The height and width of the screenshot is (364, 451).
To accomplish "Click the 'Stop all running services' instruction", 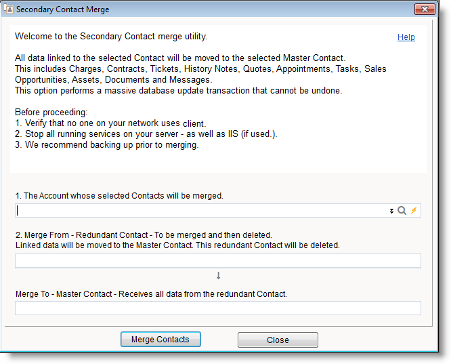I will (x=146, y=134).
